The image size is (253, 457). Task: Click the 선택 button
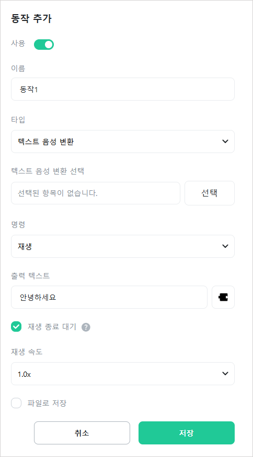click(210, 193)
